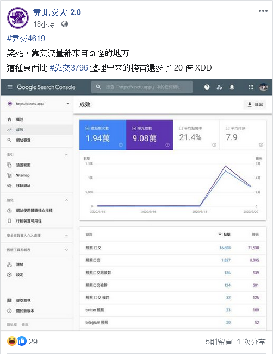Select the query row with 136 clicks
This screenshot has width=273, height=354.
point(173,273)
